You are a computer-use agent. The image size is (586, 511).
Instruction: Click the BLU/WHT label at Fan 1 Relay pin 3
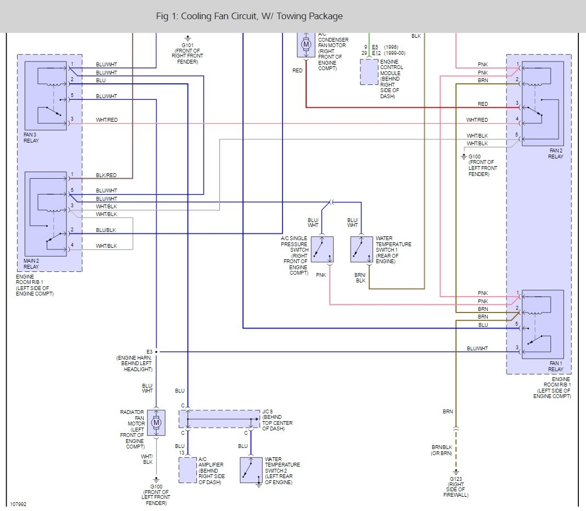[x=477, y=349]
